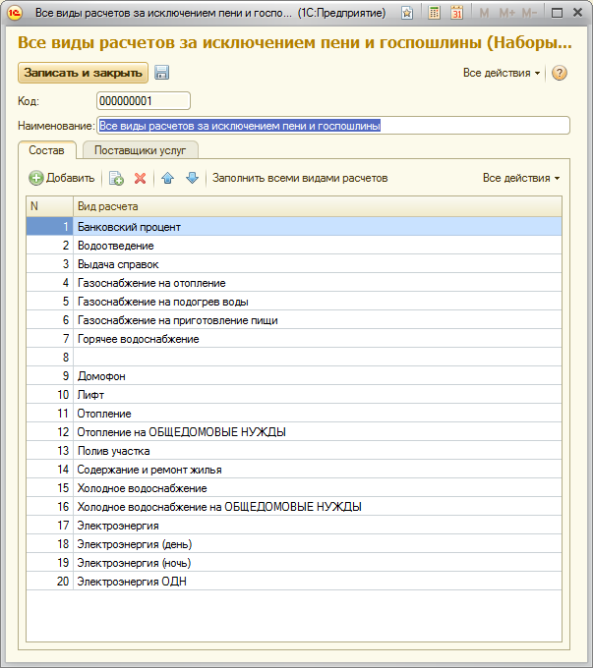
Task: Open the table toolbar Все действия dropdown
Action: 521,178
